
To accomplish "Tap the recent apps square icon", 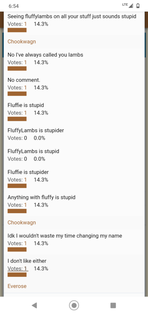I will [x=113, y=305].
